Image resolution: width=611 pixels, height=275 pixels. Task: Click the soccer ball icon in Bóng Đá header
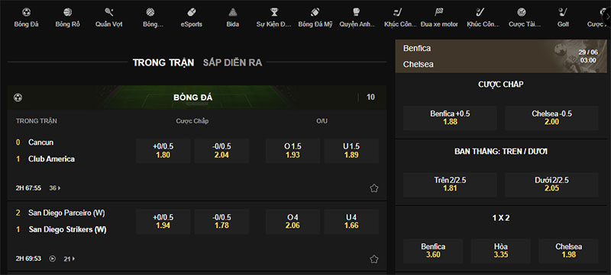tap(18, 98)
